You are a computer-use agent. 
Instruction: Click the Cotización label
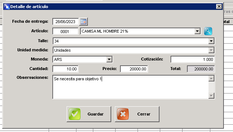tap(152, 59)
